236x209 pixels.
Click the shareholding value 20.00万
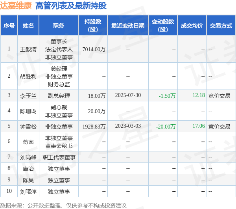click(97, 111)
